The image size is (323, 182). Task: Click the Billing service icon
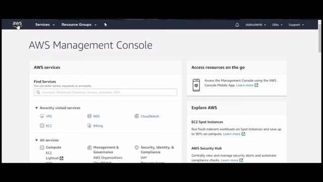point(89,125)
